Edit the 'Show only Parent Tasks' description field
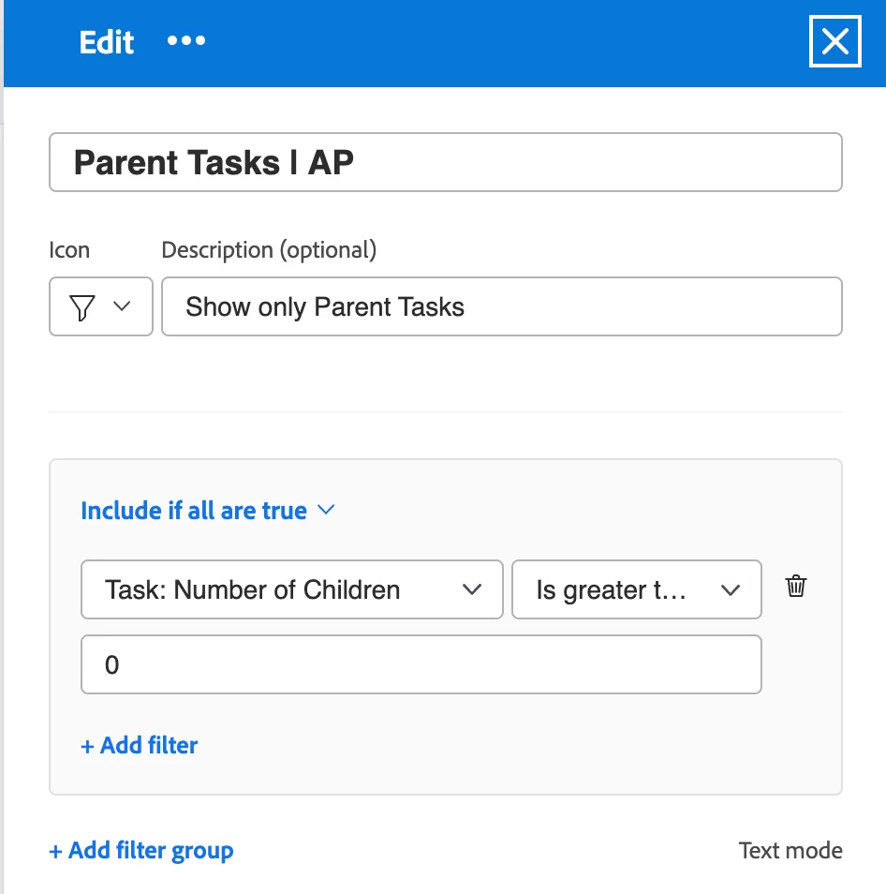886x894 pixels. [x=501, y=307]
